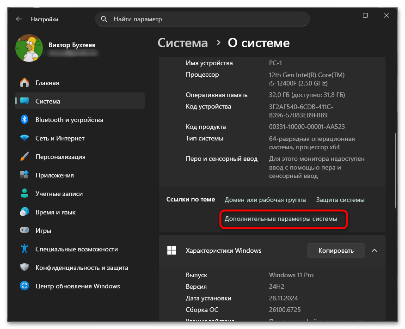The width and height of the screenshot is (405, 329).
Task: Open the Главная page
Action: click(48, 82)
